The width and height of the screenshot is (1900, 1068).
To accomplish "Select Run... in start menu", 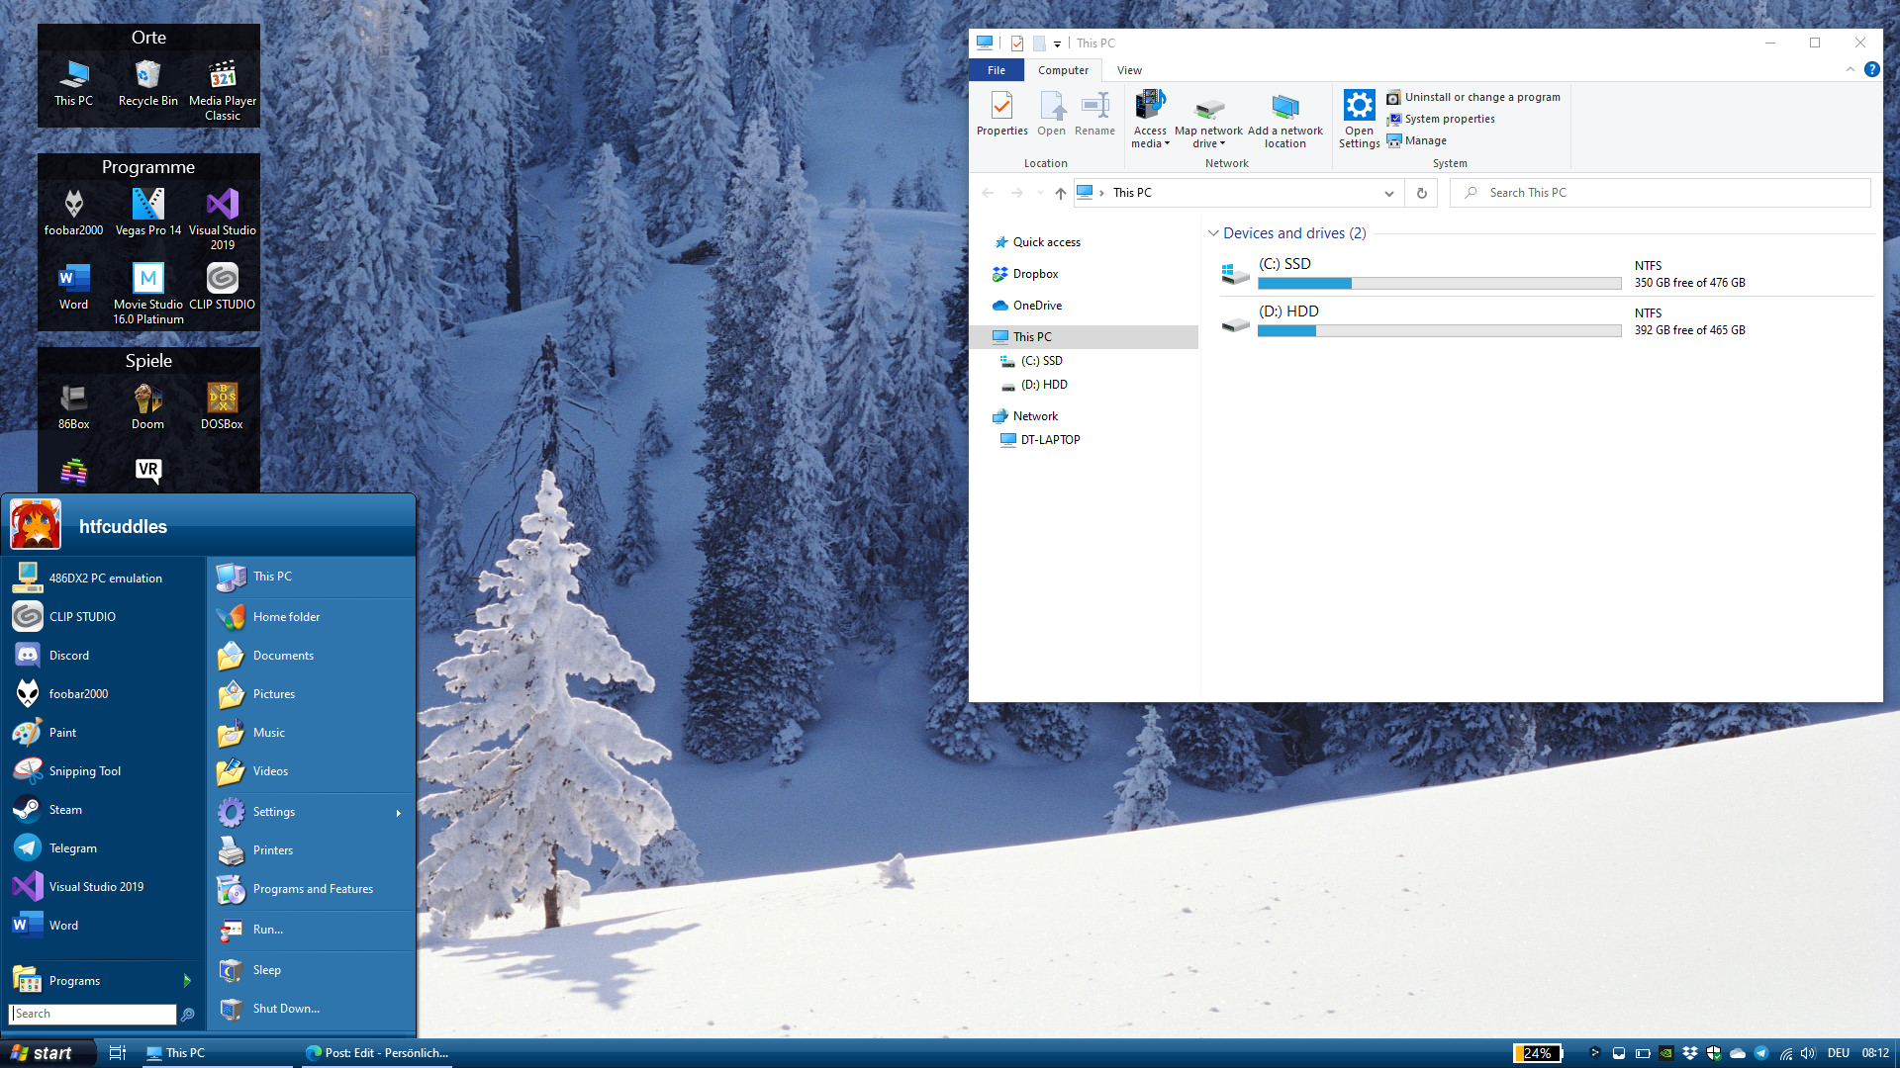I will point(313,930).
